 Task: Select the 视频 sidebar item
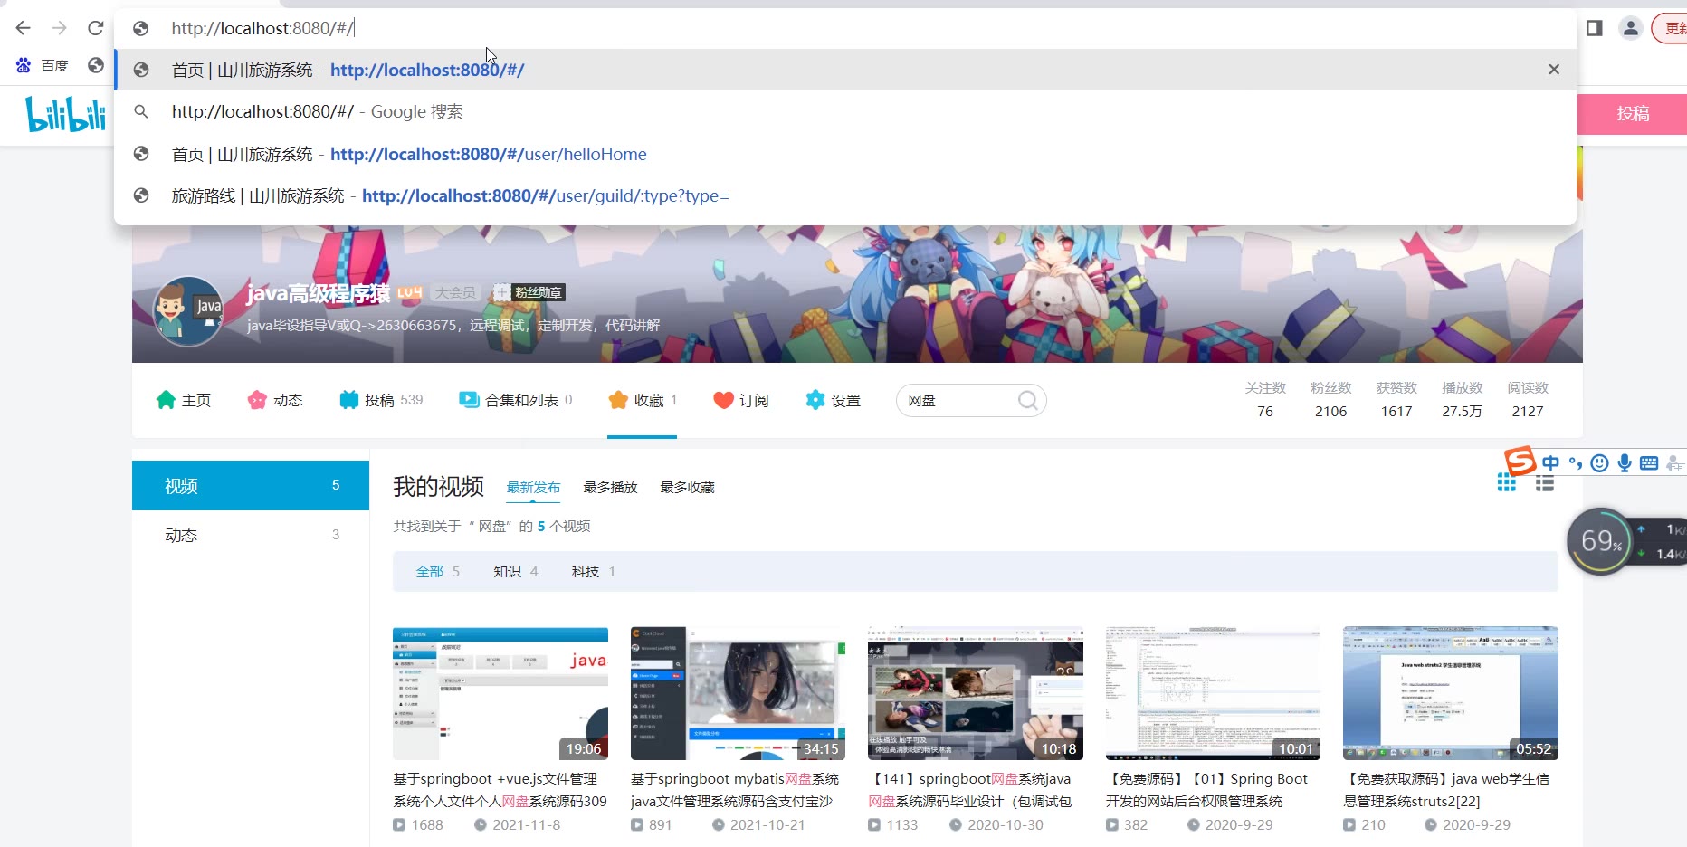coord(251,486)
